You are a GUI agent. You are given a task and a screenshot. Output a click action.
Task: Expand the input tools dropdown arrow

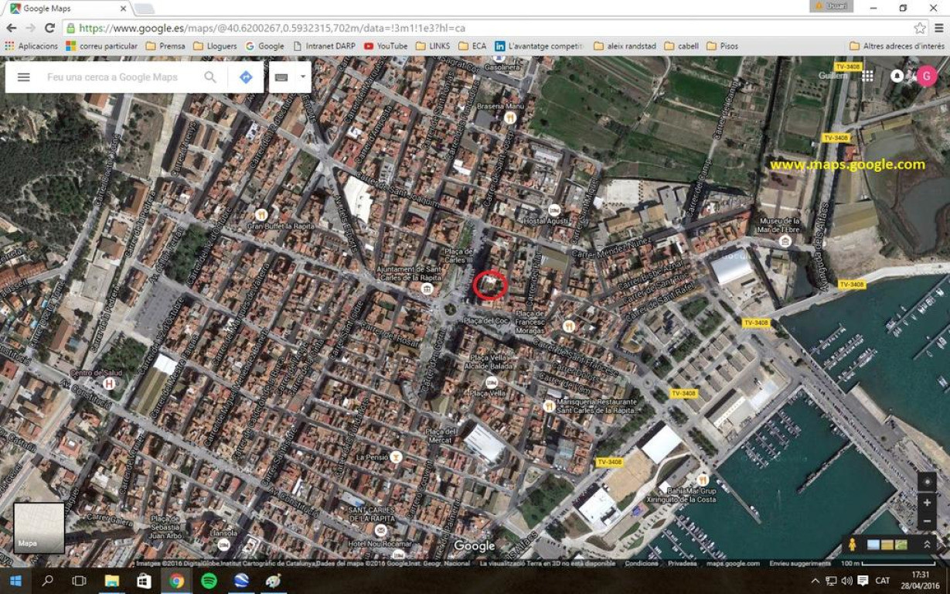click(x=303, y=77)
